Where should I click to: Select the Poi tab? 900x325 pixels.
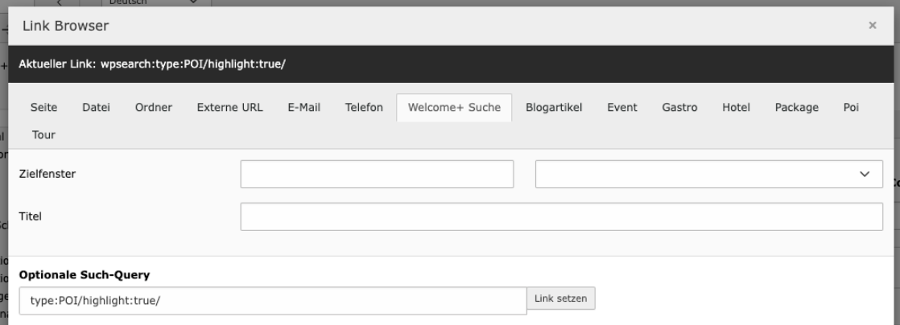tap(851, 108)
